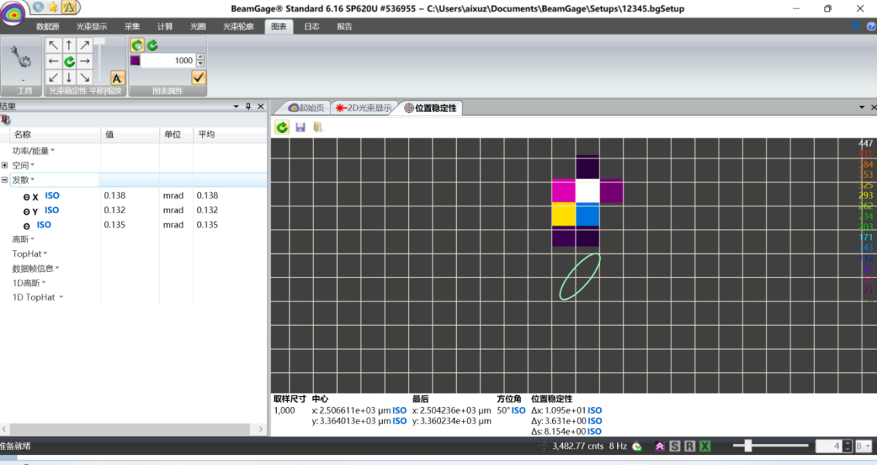Collapse the 发散 results group

click(5, 179)
